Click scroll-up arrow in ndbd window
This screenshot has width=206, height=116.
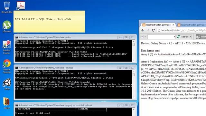point(134,41)
